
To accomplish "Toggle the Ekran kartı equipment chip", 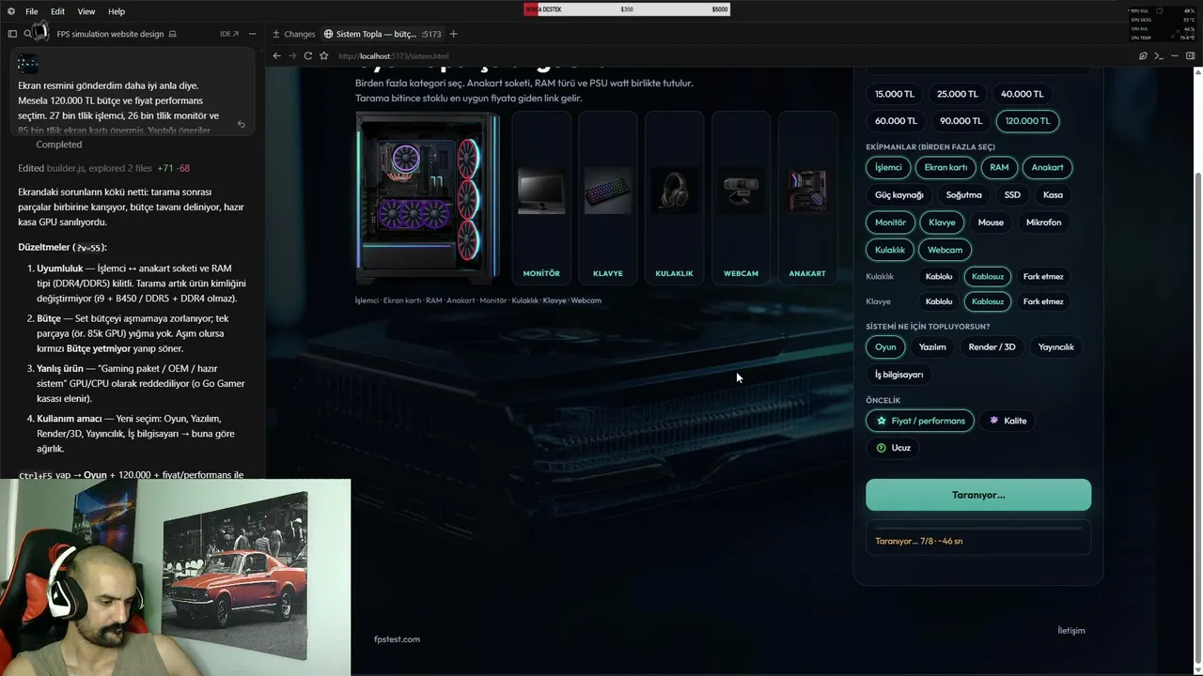I will 945,167.
